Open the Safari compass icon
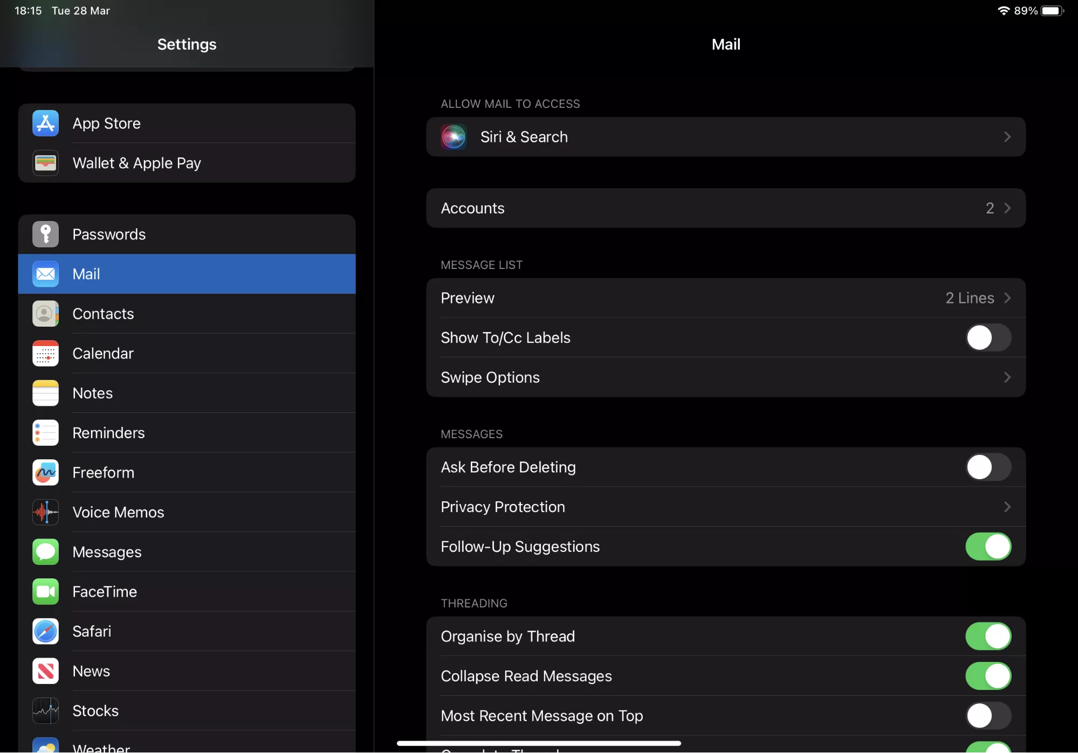Viewport: 1078px width, 753px height. pos(45,631)
